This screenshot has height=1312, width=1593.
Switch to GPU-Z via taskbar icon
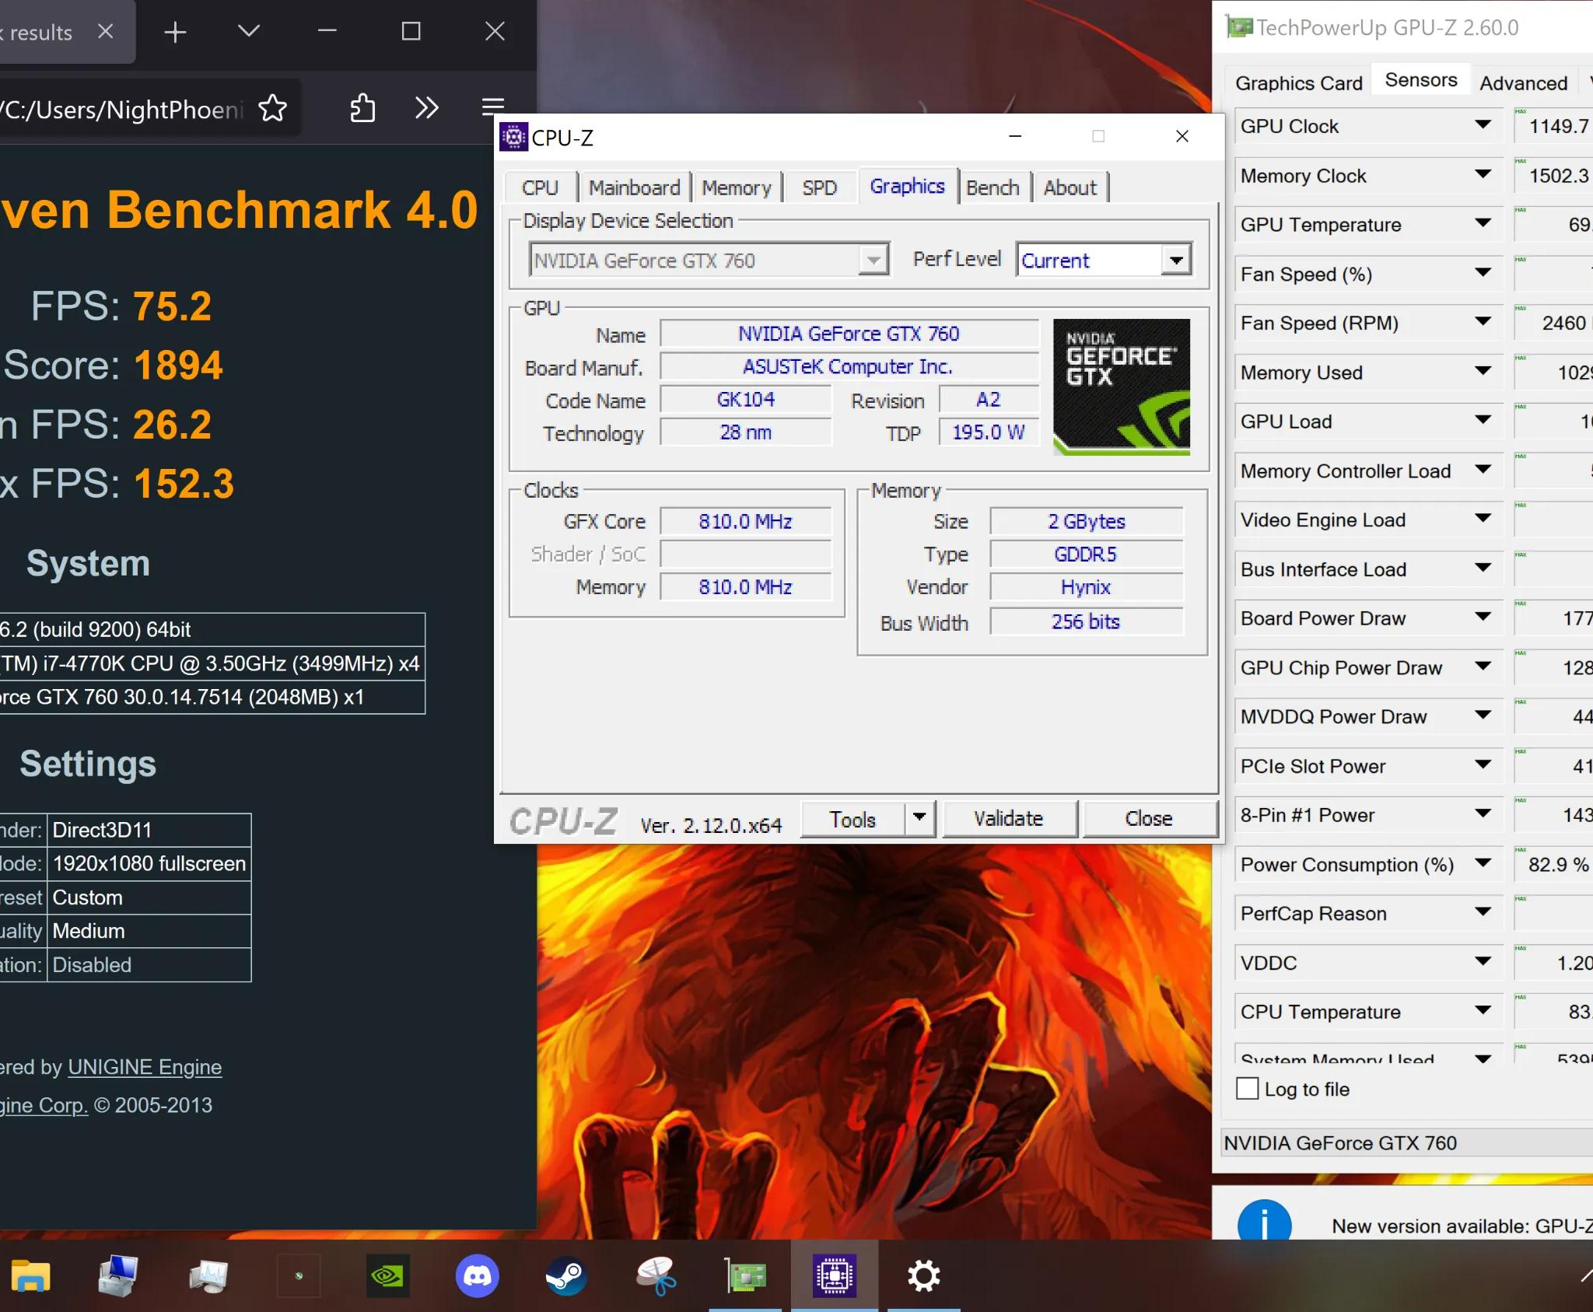pos(746,1275)
